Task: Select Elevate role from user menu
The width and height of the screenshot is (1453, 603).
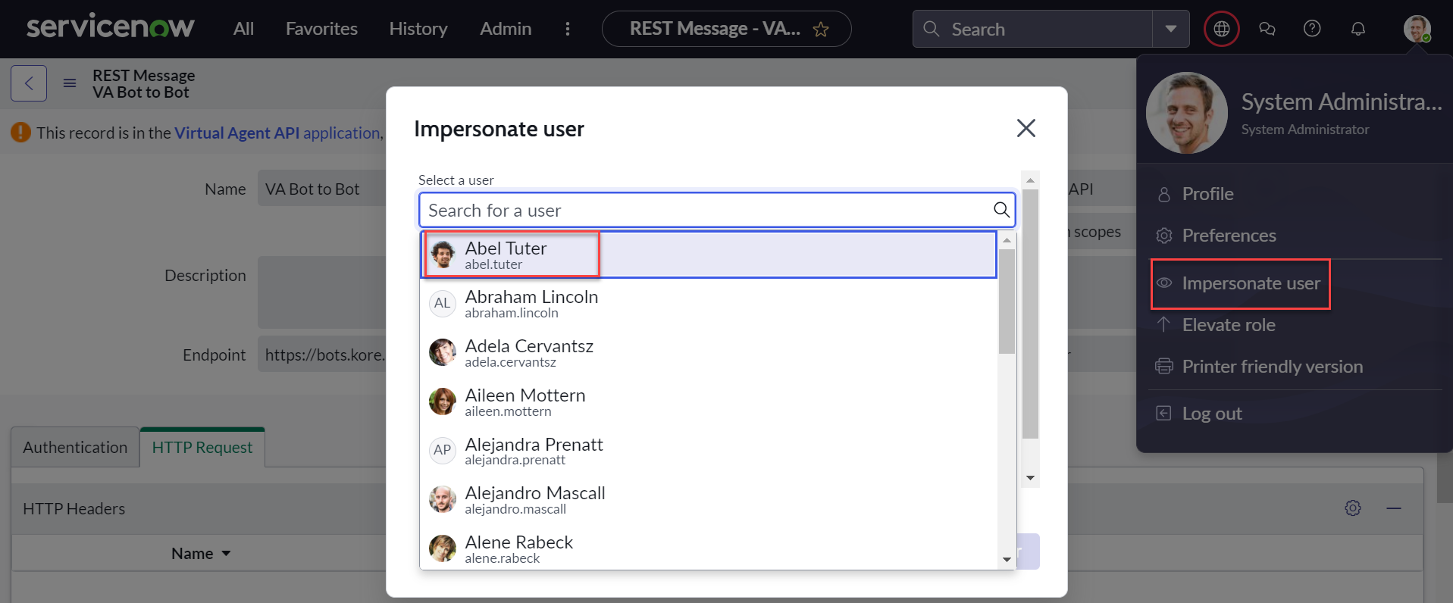Action: click(1229, 325)
